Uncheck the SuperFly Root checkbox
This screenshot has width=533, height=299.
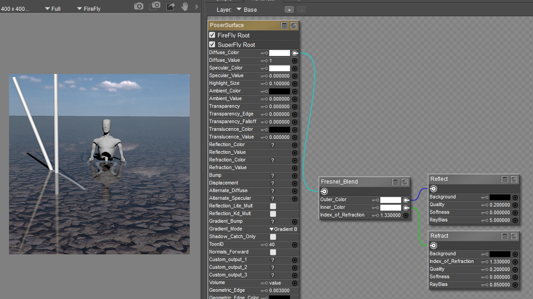pyautogui.click(x=212, y=45)
